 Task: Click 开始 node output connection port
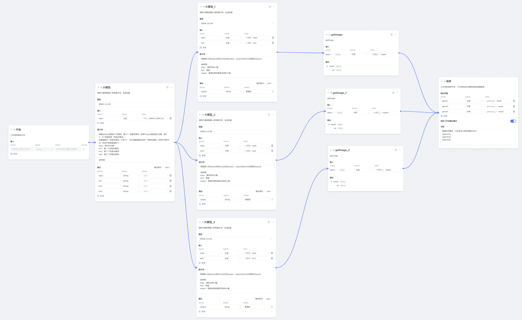89,142
